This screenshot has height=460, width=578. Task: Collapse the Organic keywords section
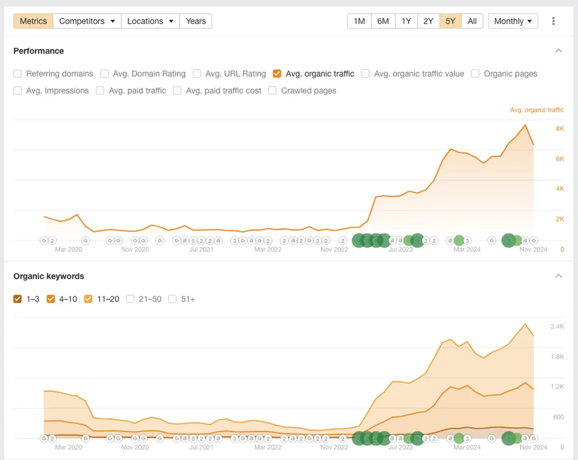click(559, 276)
